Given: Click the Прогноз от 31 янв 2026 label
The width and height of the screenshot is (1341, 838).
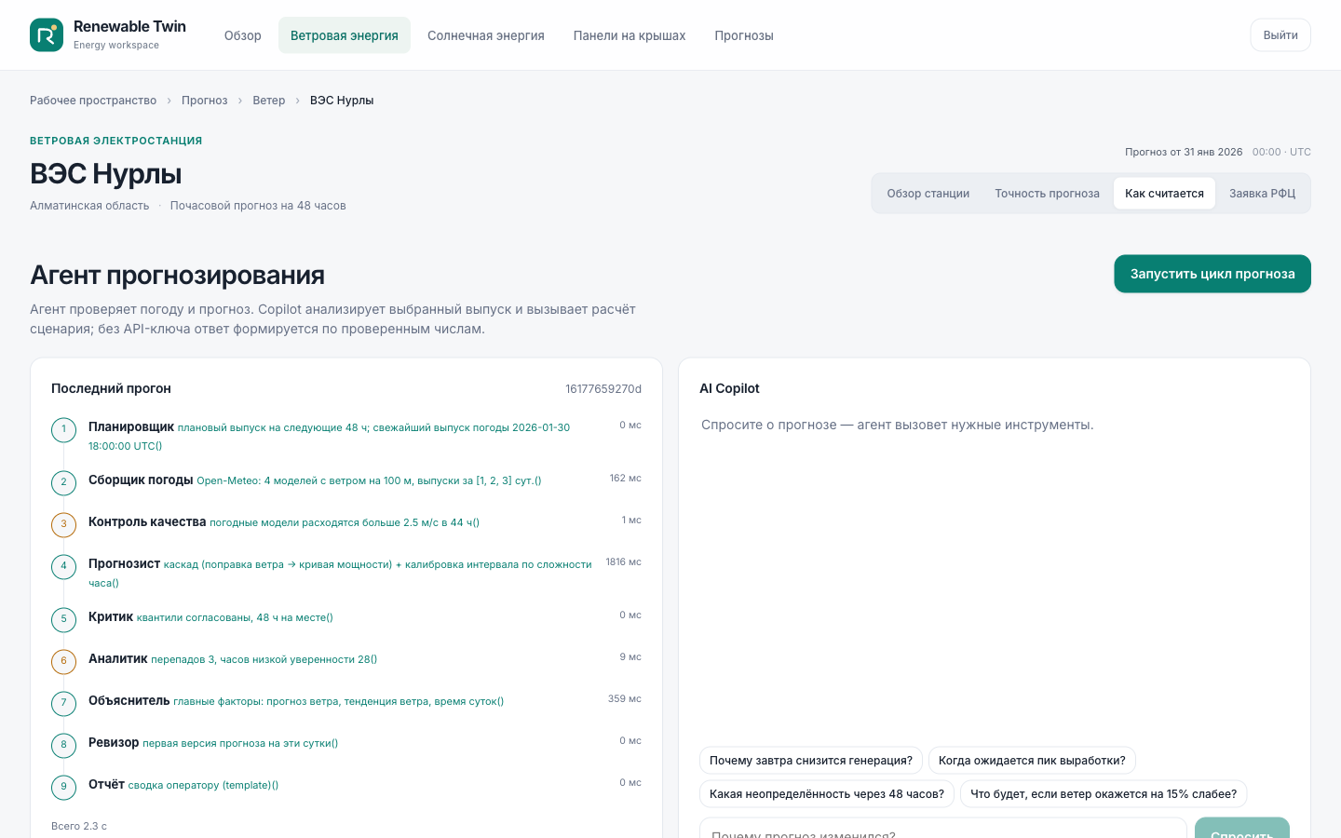Looking at the screenshot, I should click(1184, 152).
